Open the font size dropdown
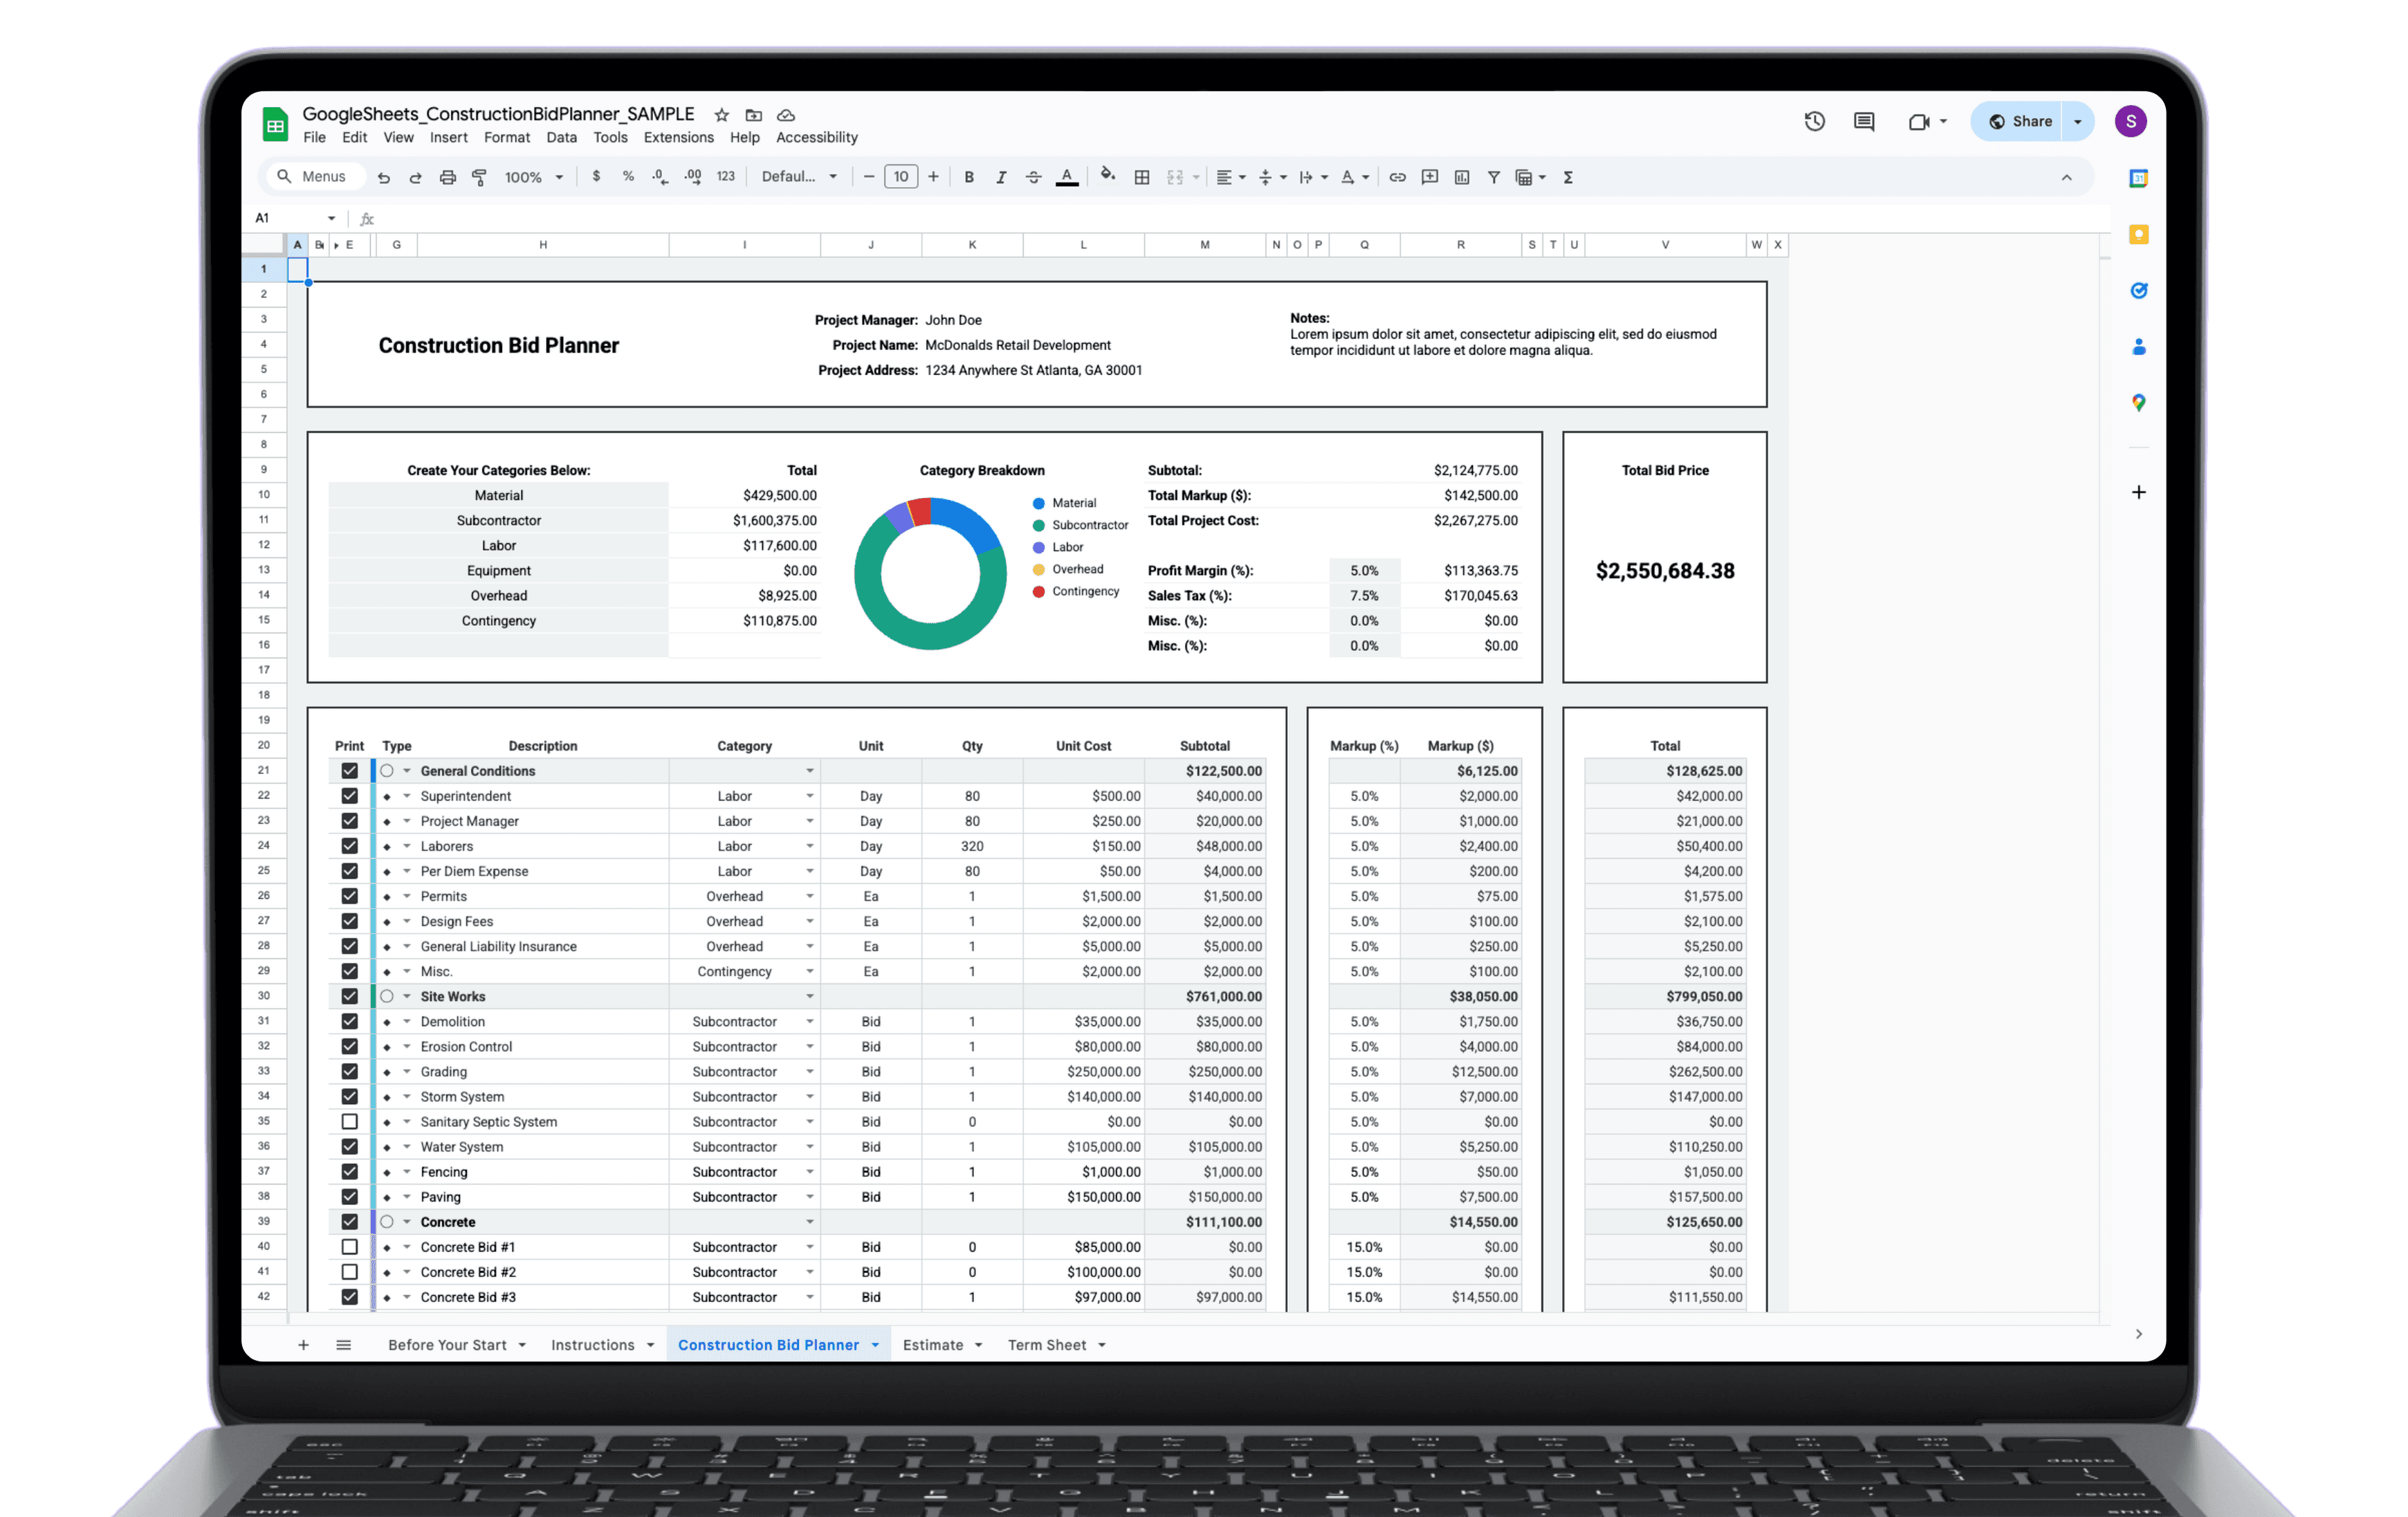Image resolution: width=2408 pixels, height=1517 pixels. [901, 176]
